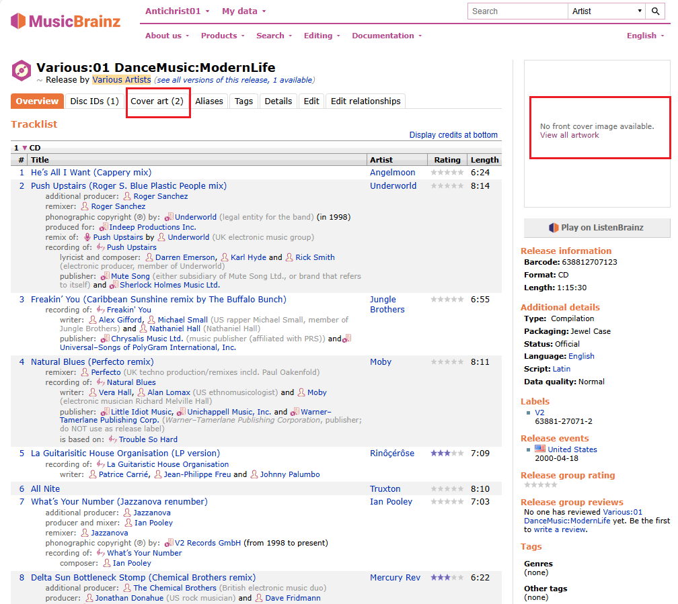Click the English language link under details
The height and width of the screenshot is (604, 678).
point(581,356)
